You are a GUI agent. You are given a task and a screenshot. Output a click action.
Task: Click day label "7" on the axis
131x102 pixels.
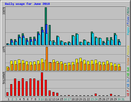(x=31, y=99)
